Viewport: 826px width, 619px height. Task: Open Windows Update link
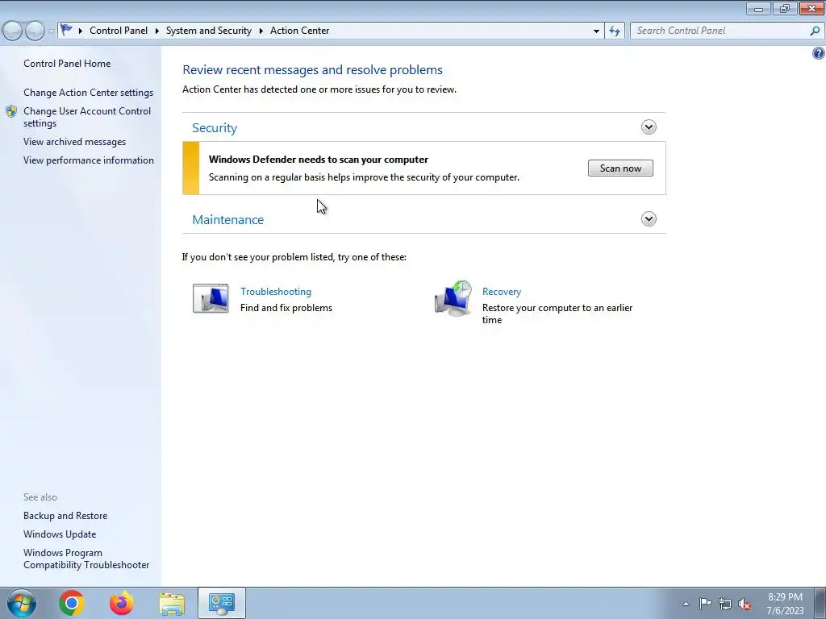click(x=60, y=534)
